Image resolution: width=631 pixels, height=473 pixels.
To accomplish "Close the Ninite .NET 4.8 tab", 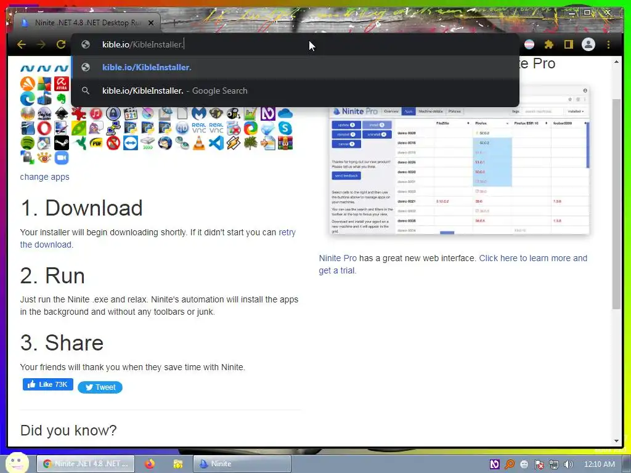I will pos(151,23).
